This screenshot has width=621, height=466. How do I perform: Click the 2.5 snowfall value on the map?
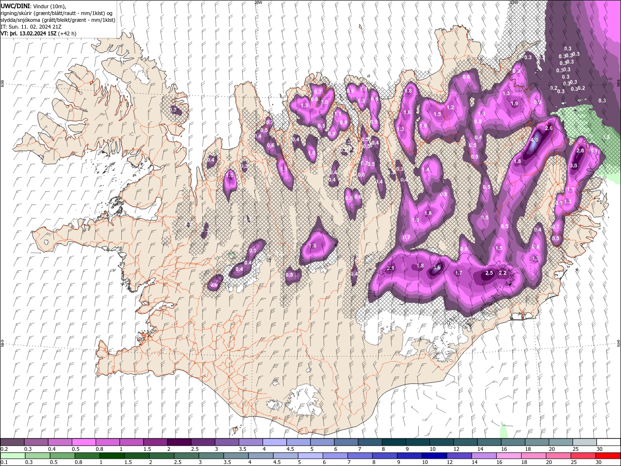(x=489, y=273)
